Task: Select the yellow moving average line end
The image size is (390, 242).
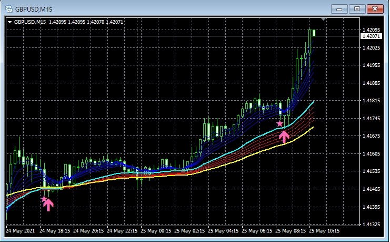Action: tap(314, 127)
